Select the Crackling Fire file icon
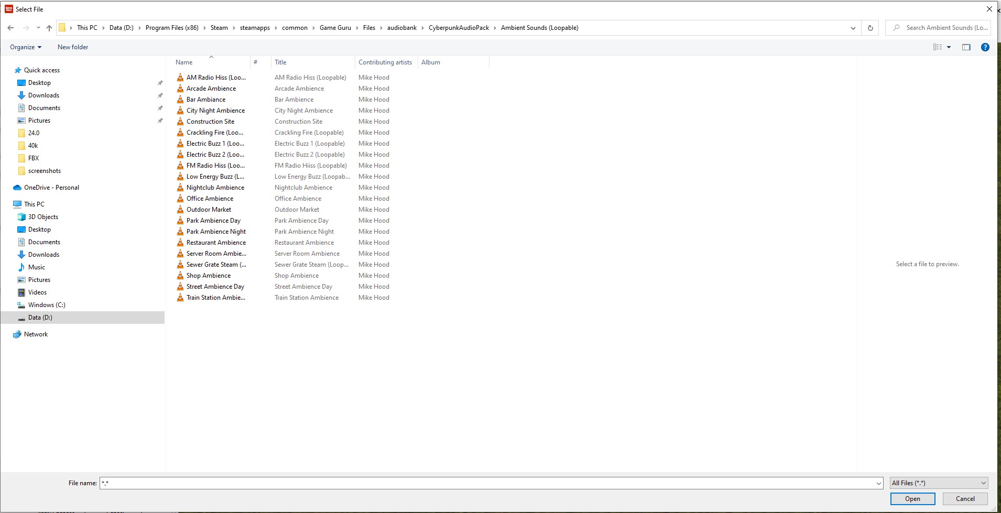The width and height of the screenshot is (1001, 513). click(x=180, y=133)
